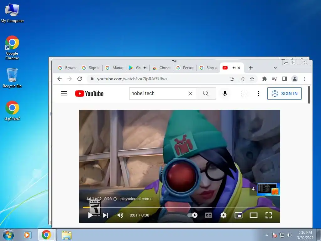Toggle theater mode

253,215
